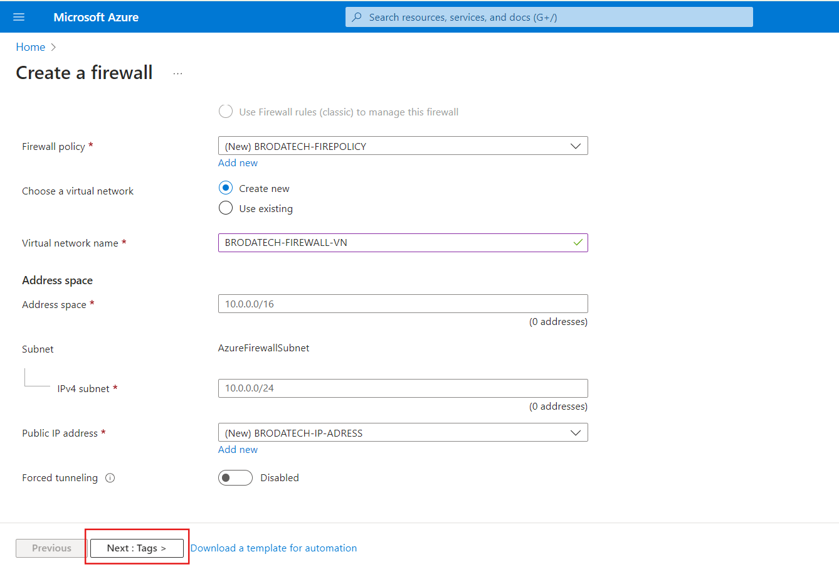This screenshot has height=569, width=839.
Task: Select the Create new radio button
Action: point(226,188)
